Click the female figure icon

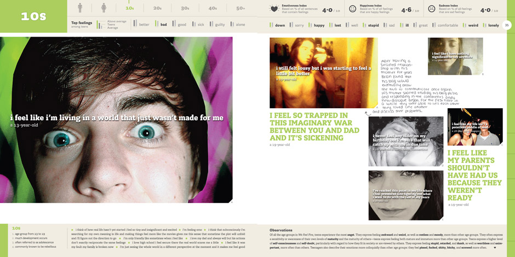[104, 8]
